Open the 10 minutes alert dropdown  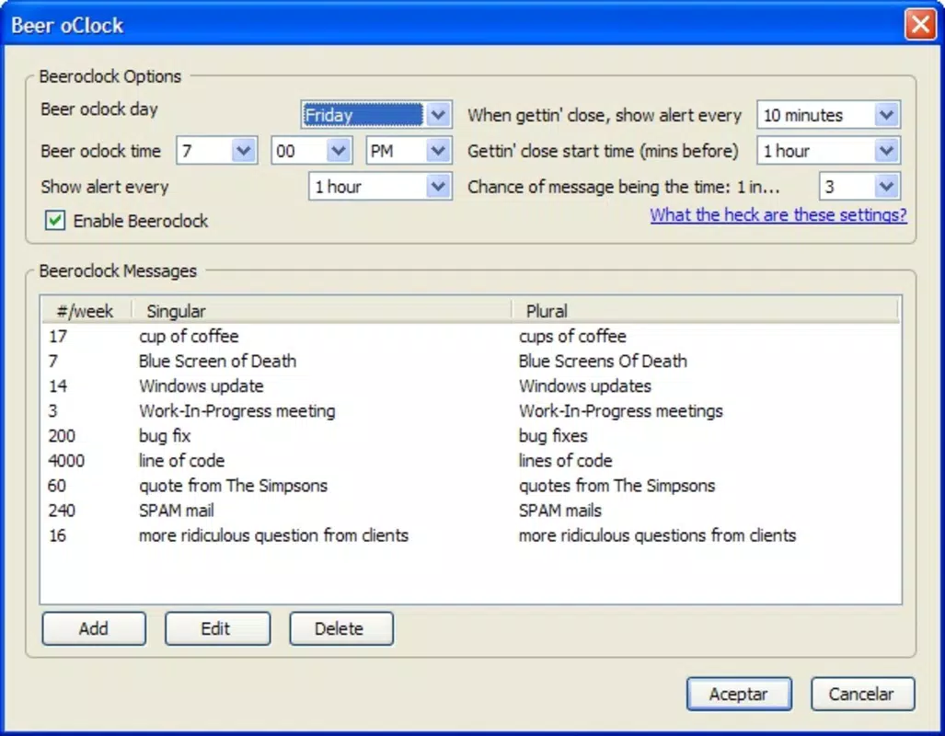tap(829, 114)
